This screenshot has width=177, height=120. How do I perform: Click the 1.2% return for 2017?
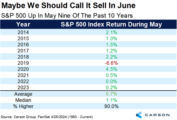[x=111, y=51]
